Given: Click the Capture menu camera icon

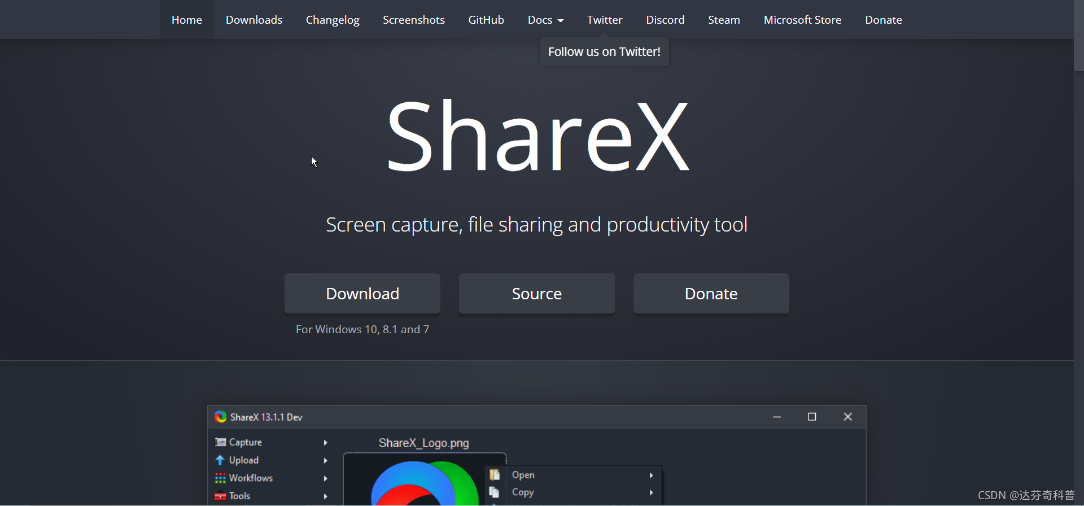Looking at the screenshot, I should pyautogui.click(x=220, y=442).
